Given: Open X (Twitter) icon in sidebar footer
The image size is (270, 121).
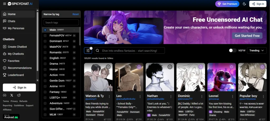Looking at the screenshot, I should 12,95.
